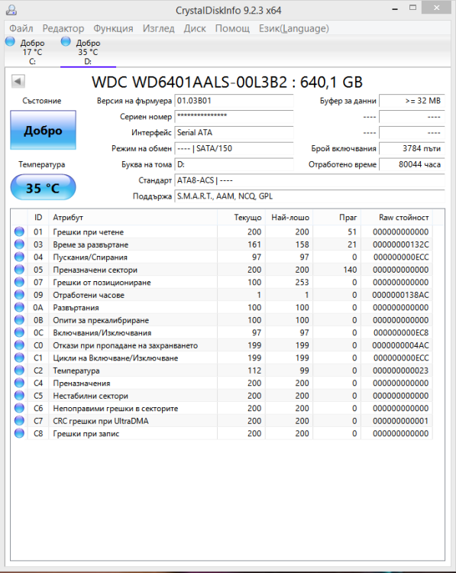Select raw value 000000000EC8
The image size is (456, 573).
(x=401, y=332)
